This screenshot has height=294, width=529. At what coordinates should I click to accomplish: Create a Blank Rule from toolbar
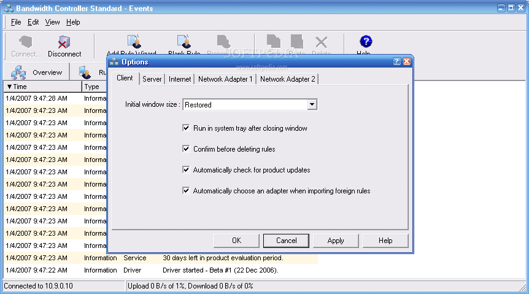[184, 41]
